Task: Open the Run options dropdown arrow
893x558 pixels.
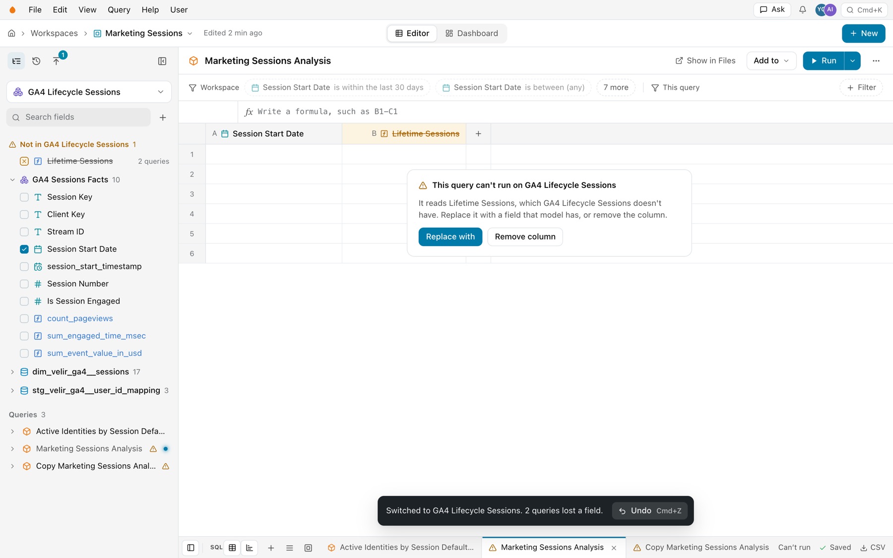Action: click(x=852, y=61)
